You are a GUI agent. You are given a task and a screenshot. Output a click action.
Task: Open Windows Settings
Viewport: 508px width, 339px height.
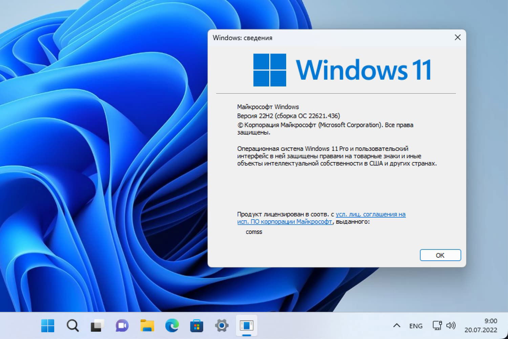[x=221, y=325]
